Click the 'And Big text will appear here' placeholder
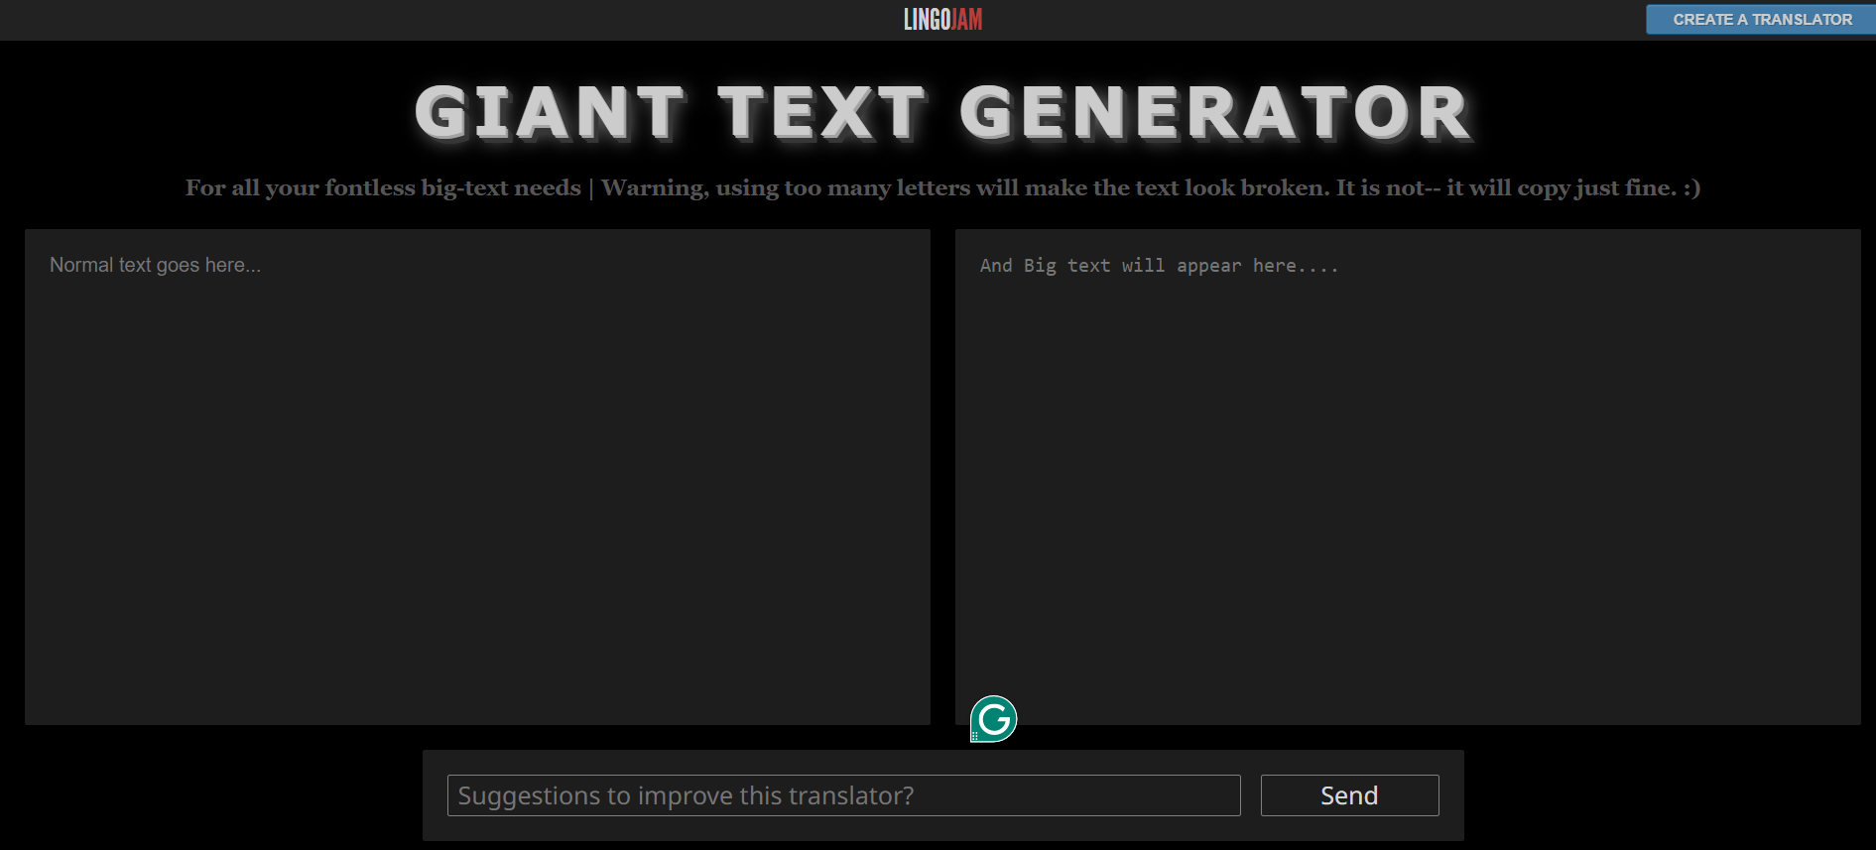Viewport: 1876px width, 850px height. pyautogui.click(x=1159, y=266)
